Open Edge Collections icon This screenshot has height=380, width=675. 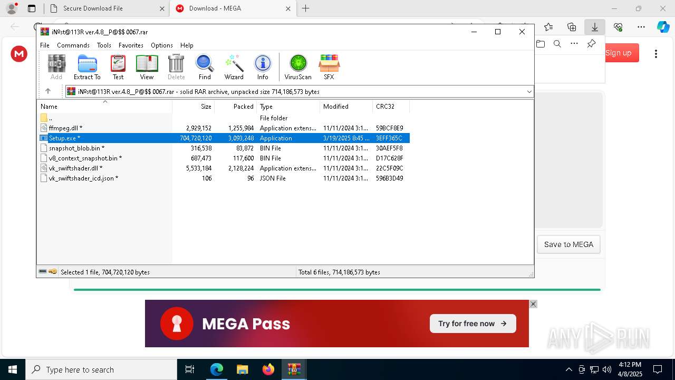pos(572,27)
